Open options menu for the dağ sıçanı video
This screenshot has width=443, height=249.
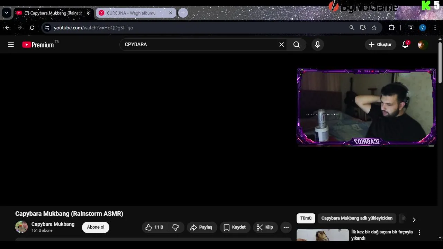point(419,233)
